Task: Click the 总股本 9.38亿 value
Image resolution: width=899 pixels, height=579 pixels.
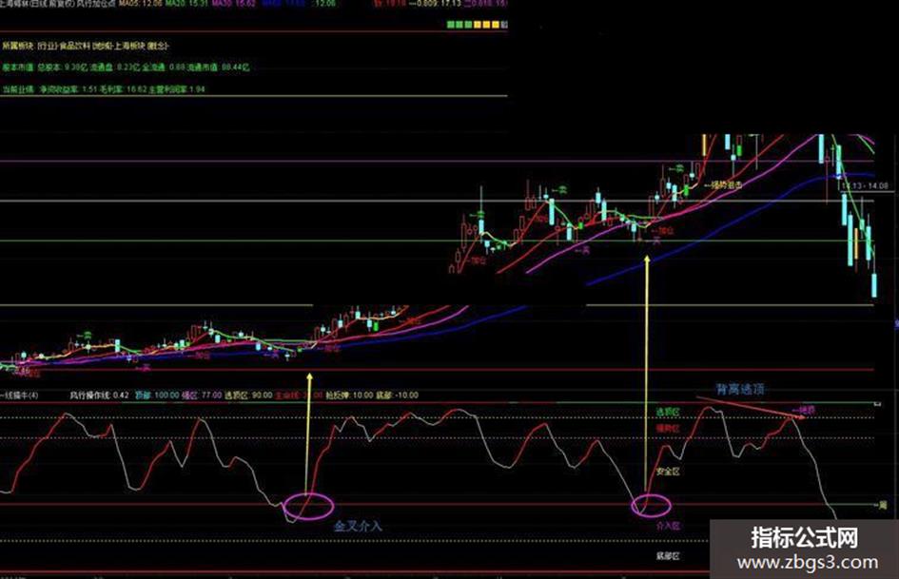Action: click(x=61, y=68)
